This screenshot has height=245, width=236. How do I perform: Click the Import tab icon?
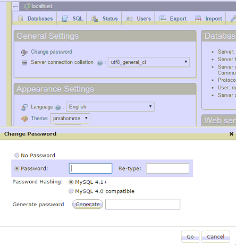coord(198,19)
